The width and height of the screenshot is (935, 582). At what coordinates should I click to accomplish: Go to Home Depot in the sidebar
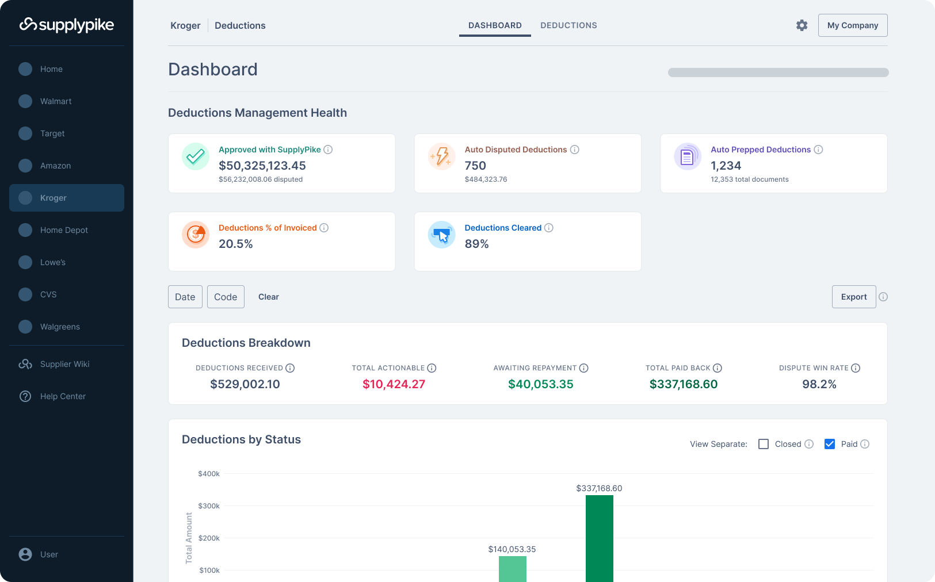(67, 230)
